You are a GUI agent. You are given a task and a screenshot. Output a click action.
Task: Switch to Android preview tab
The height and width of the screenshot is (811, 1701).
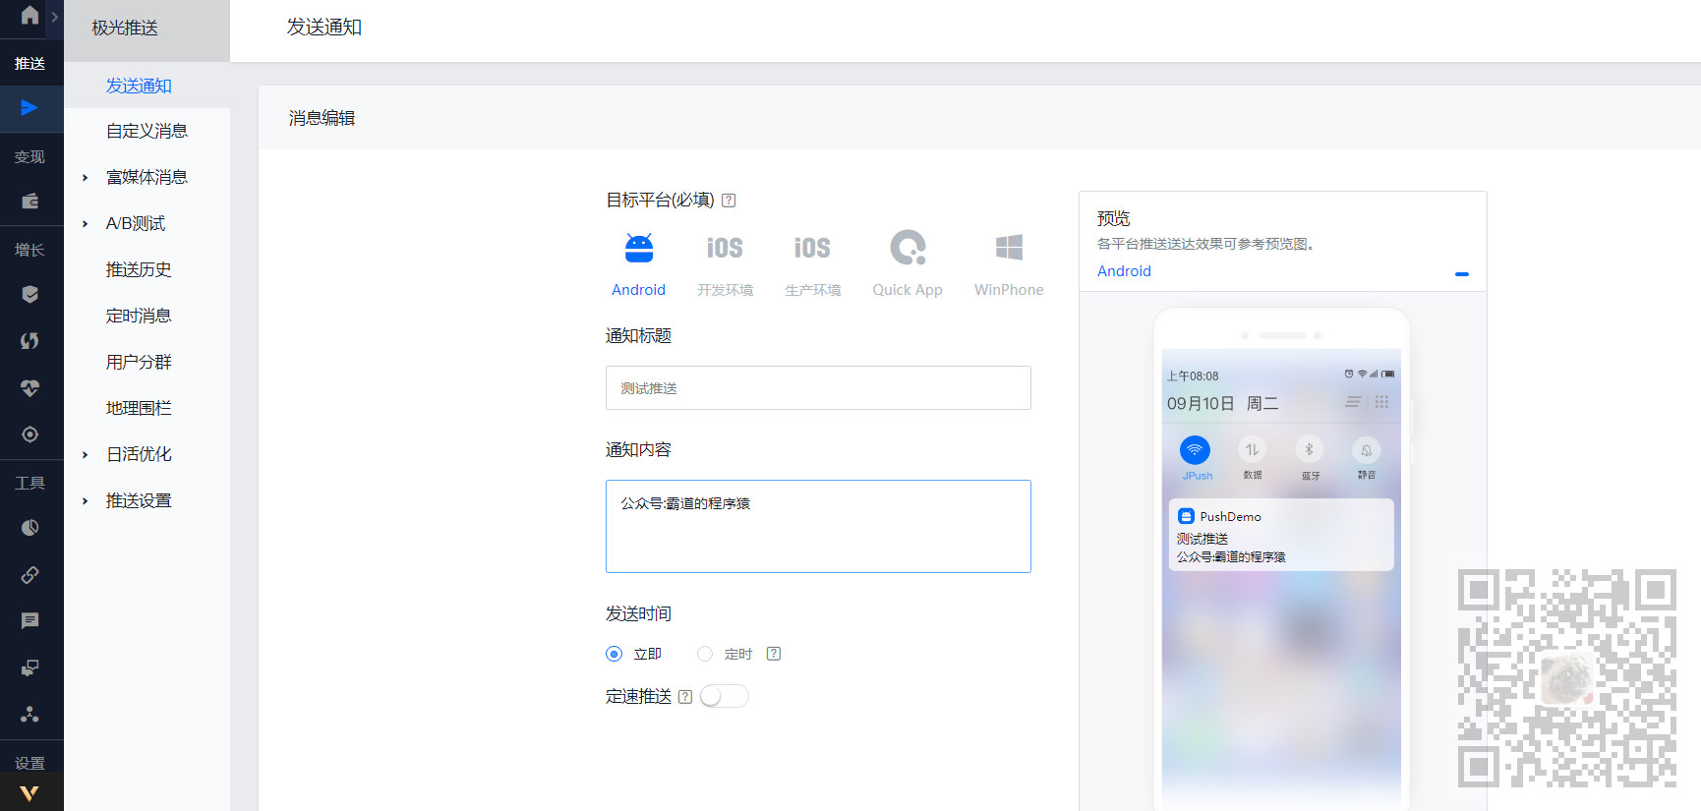point(1124,271)
